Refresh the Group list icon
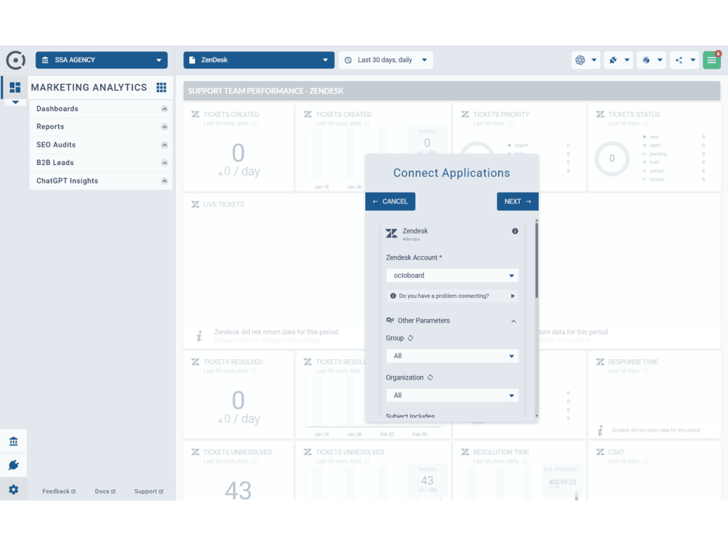 pyautogui.click(x=411, y=338)
